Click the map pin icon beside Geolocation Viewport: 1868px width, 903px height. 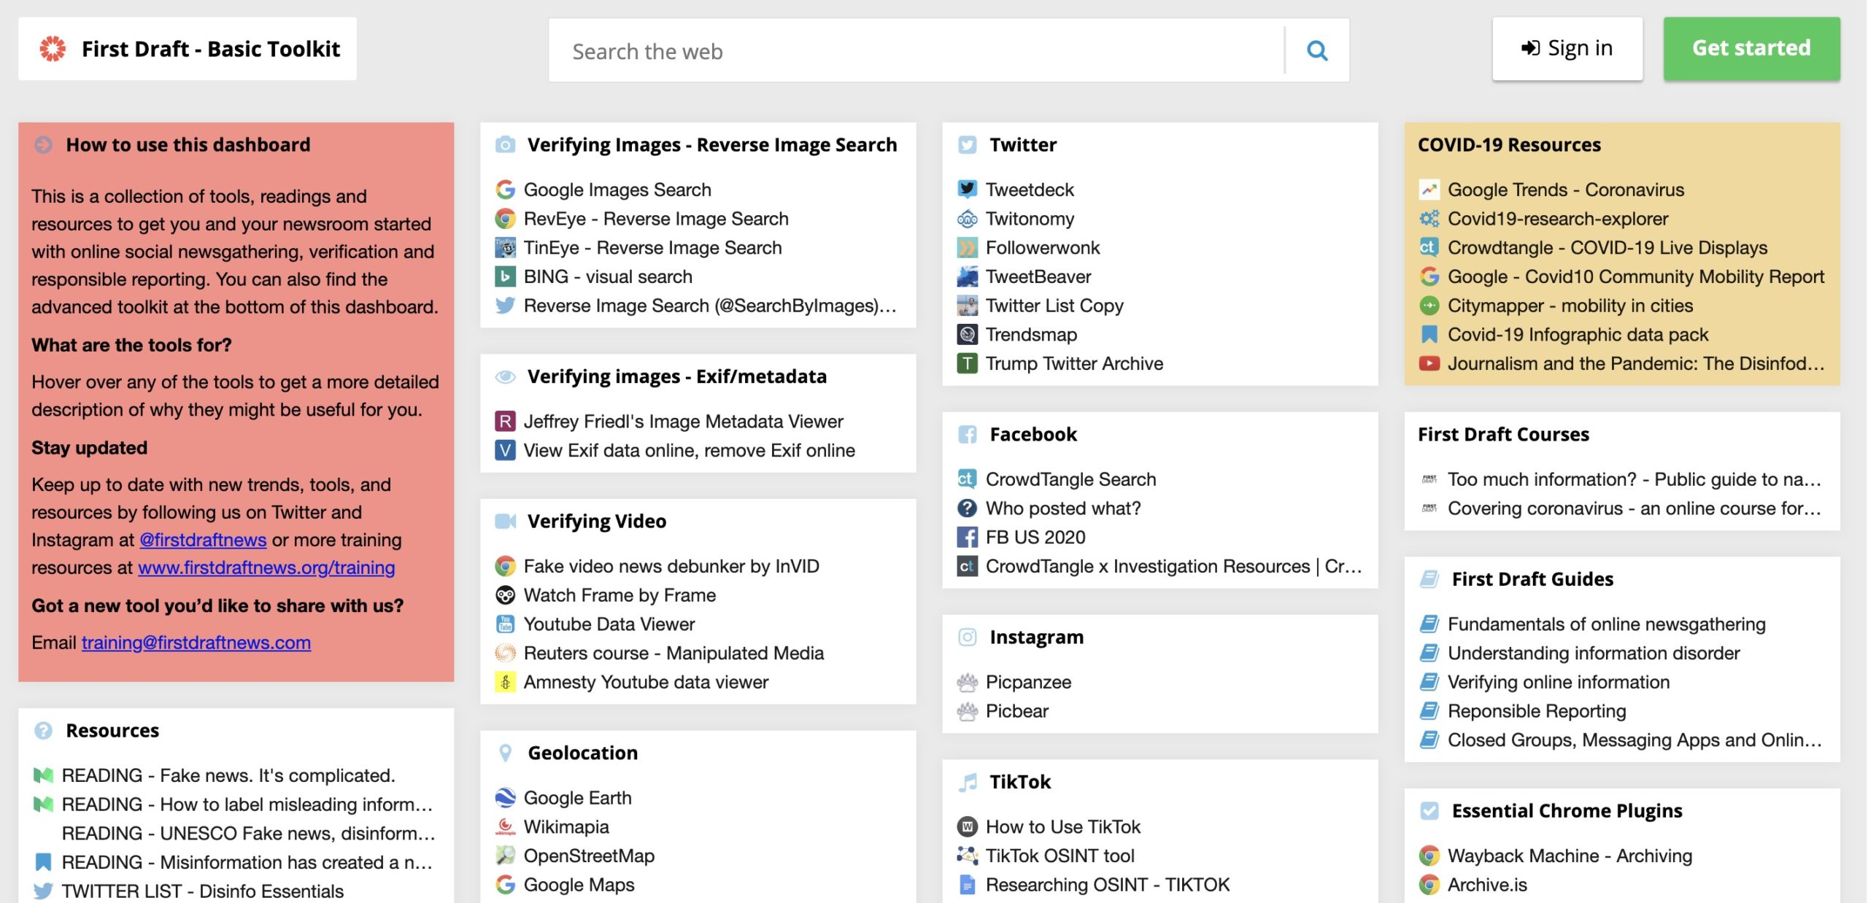tap(505, 753)
